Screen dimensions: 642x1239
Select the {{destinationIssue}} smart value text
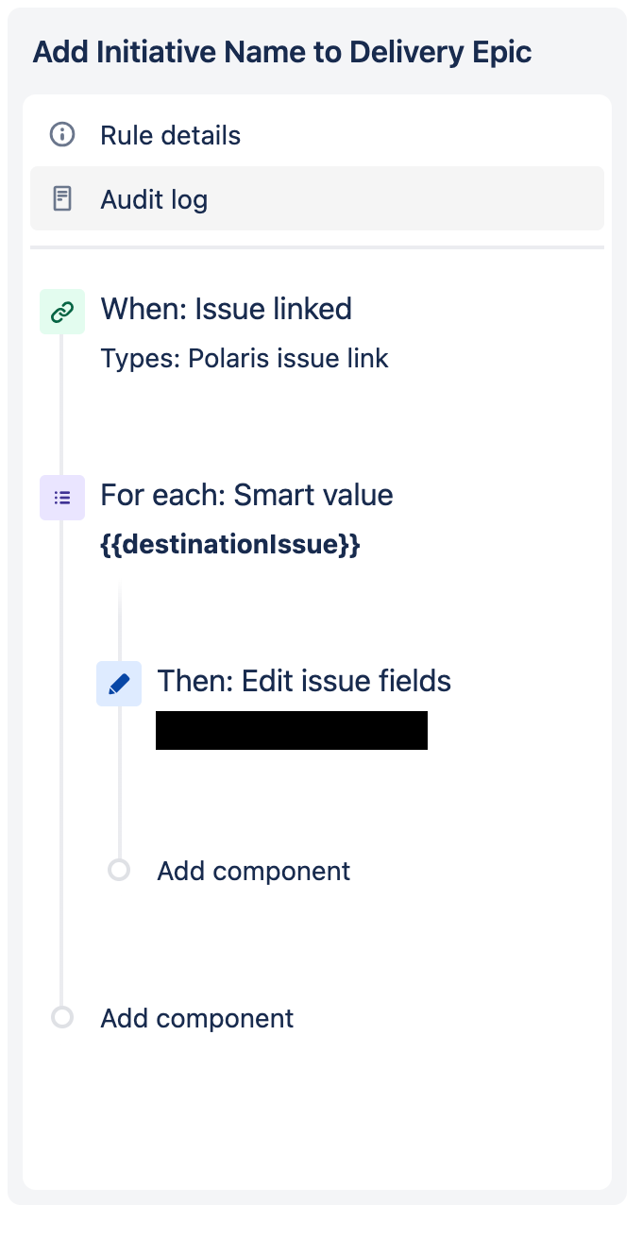(x=230, y=544)
